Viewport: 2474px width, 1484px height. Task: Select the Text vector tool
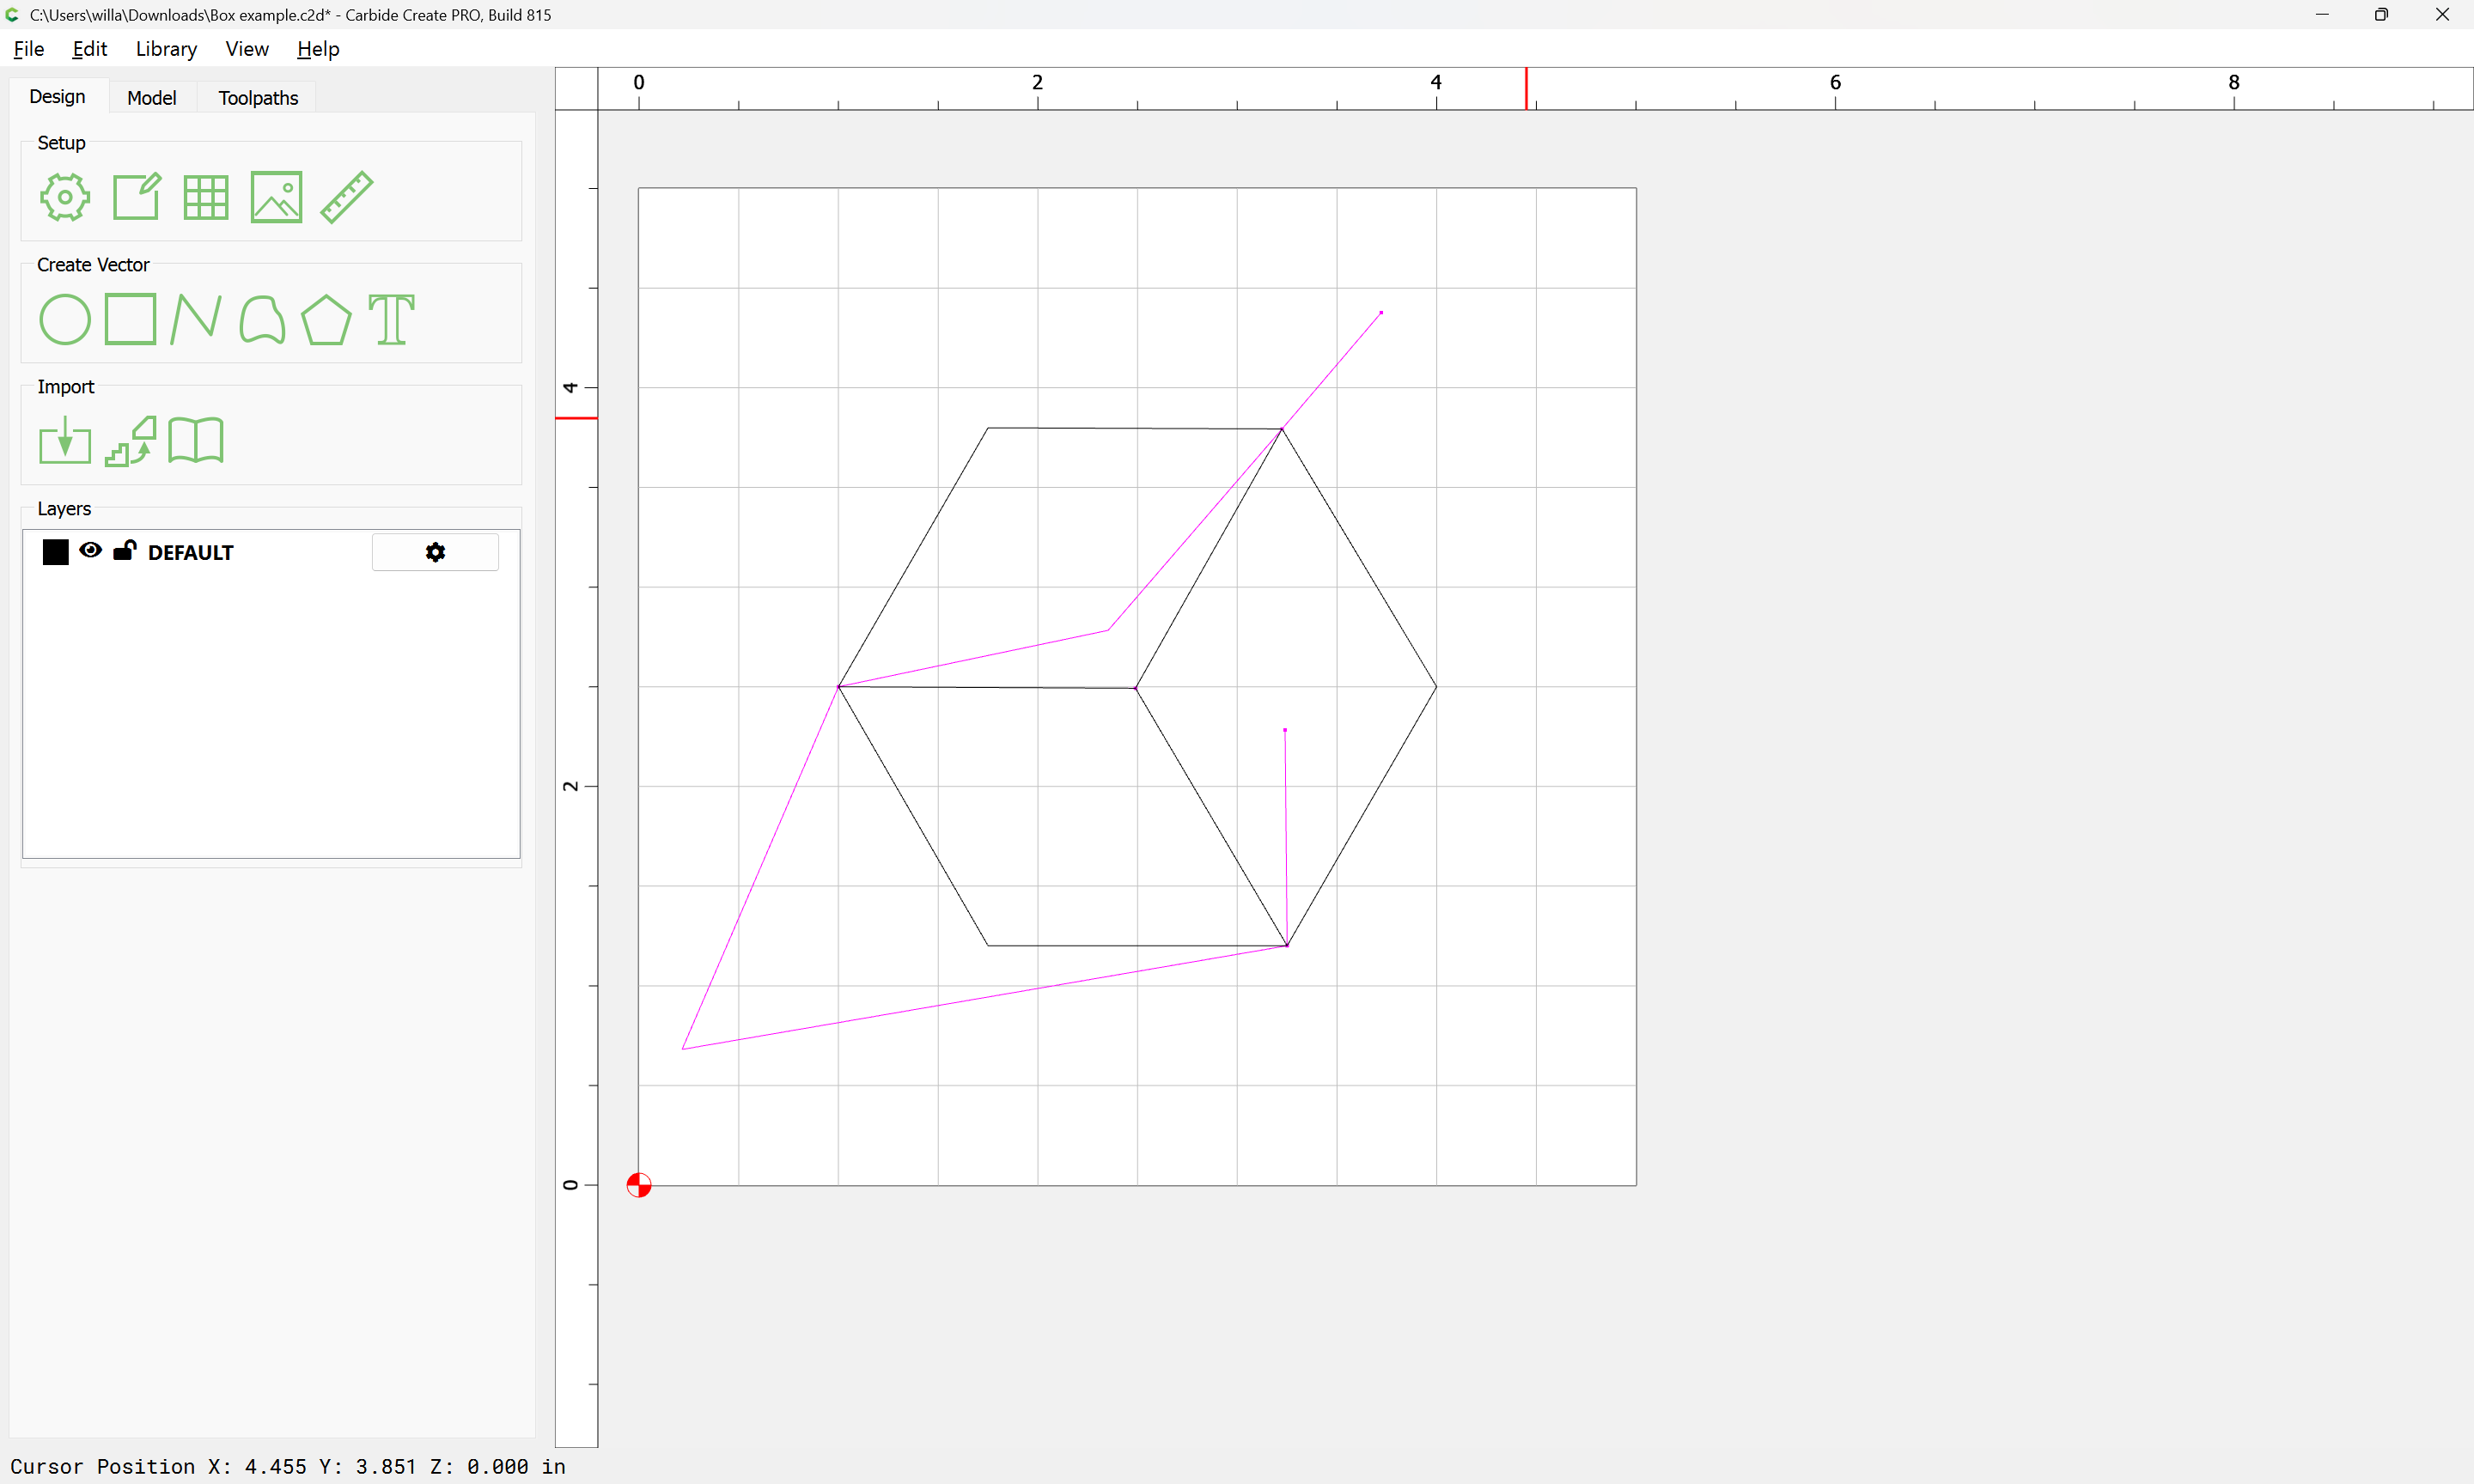click(391, 319)
